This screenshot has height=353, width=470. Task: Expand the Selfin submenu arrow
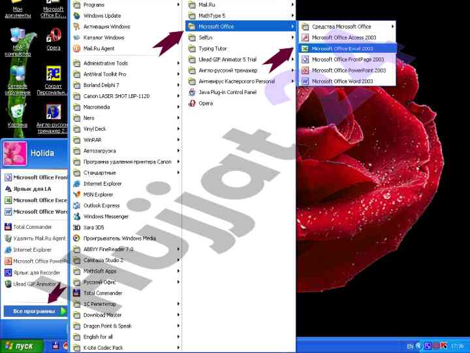click(x=292, y=37)
